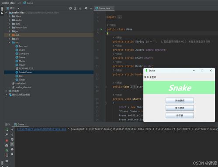The height and width of the screenshot is (167, 218).
Task: Expand the out folder
Action: pyautogui.click(x=10, y=35)
